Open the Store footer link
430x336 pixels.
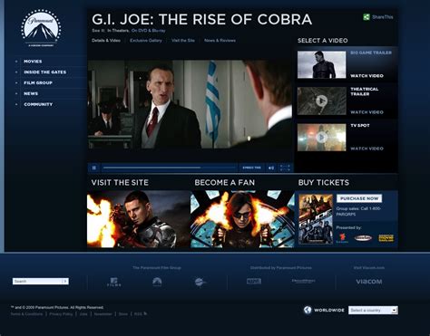(123, 314)
